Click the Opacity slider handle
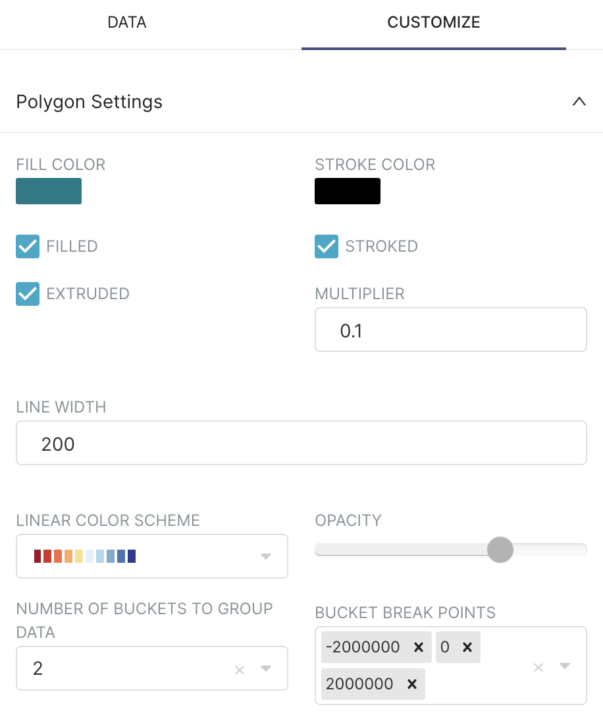Viewport: 603px width, 717px height. point(500,550)
